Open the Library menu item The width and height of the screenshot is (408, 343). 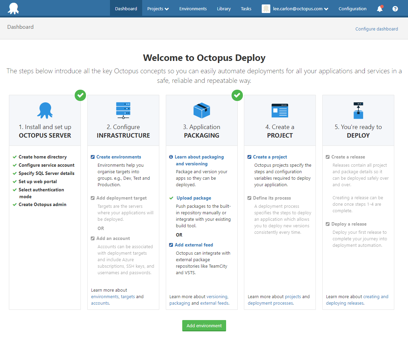tap(224, 9)
